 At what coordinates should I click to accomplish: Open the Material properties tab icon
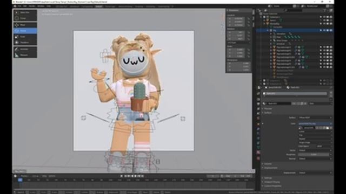pyautogui.click(x=258, y=152)
